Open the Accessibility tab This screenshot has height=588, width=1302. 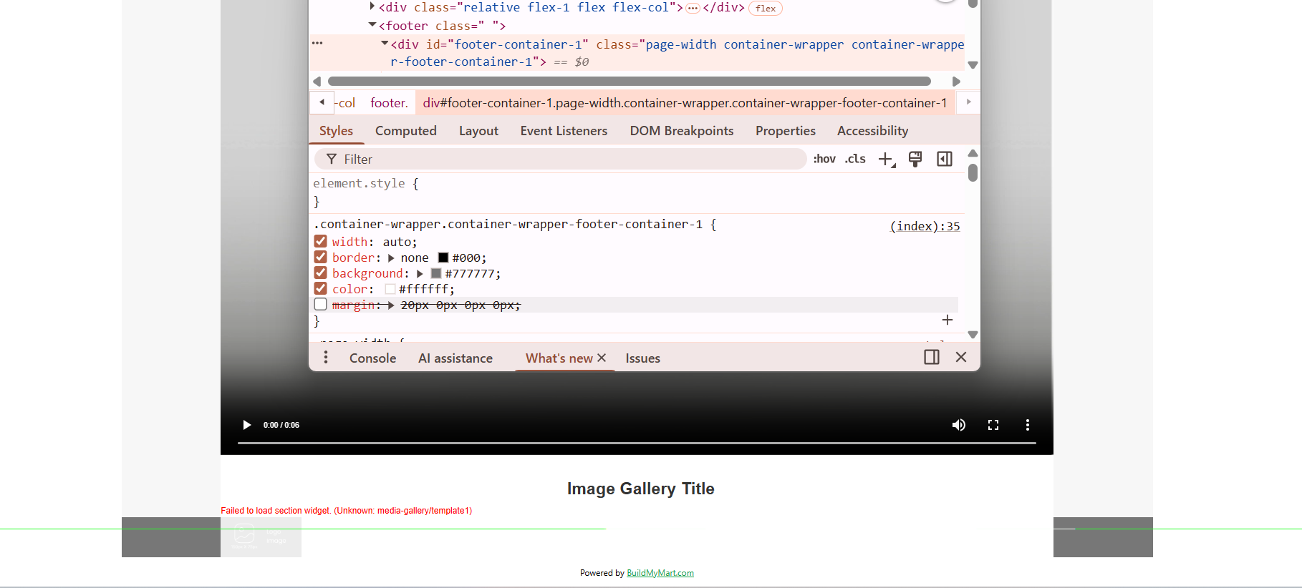tap(872, 131)
